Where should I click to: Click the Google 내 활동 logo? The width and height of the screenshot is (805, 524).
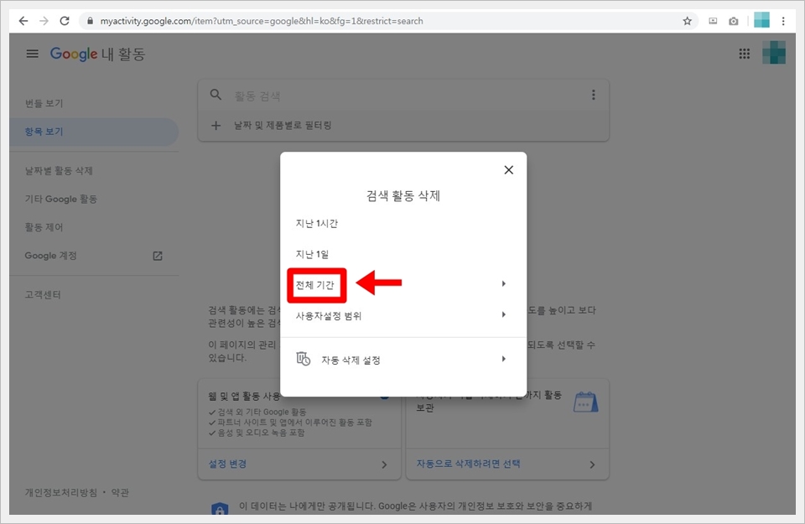tap(97, 54)
